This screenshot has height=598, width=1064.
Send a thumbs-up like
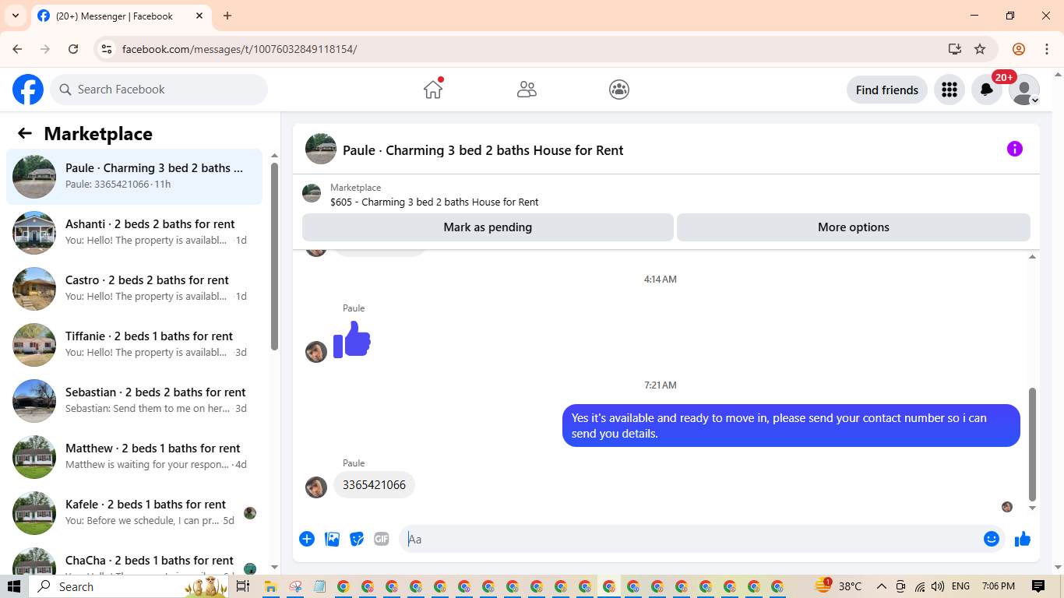(1023, 539)
